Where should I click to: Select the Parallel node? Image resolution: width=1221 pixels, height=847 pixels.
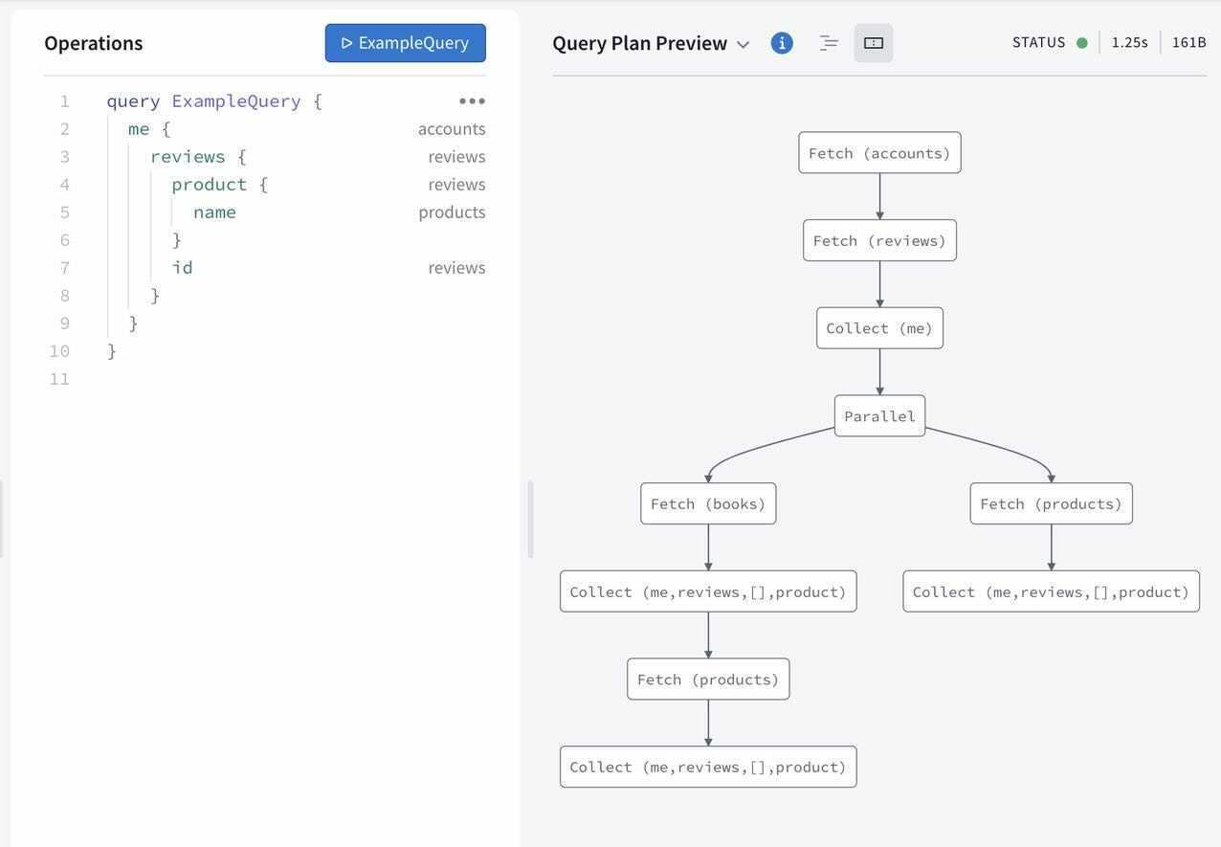(879, 416)
